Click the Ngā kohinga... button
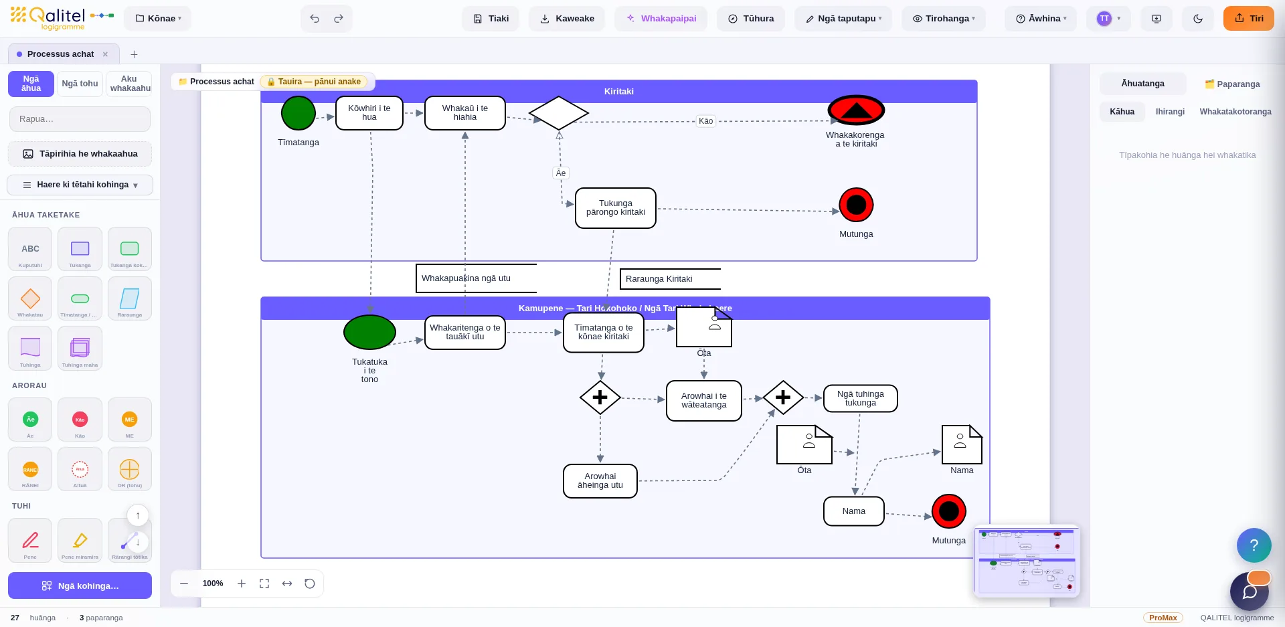This screenshot has height=627, width=1285. 80,586
